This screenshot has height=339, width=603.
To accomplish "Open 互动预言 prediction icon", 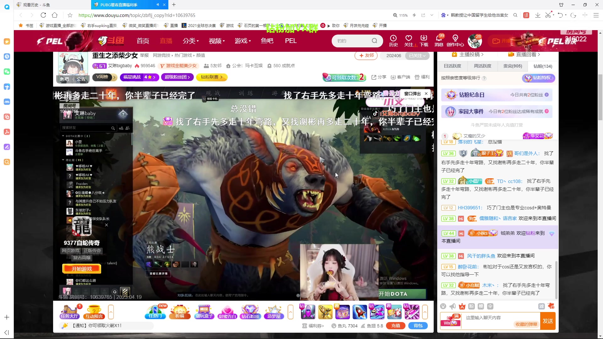I will [94, 312].
